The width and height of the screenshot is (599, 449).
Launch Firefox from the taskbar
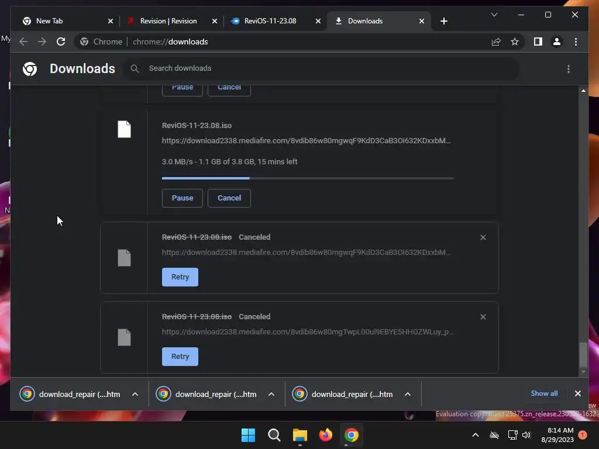325,435
